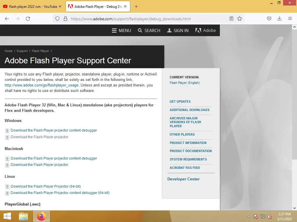Image resolution: width=297 pixels, height=222 pixels.
Task: Select Adobe Flash Player Debug Downloads tab
Action: 98,7
